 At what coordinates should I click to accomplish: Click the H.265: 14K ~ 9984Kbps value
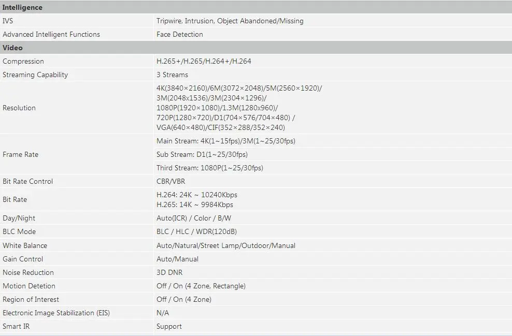(195, 204)
